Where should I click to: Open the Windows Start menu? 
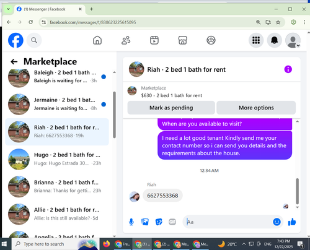[x=4, y=244]
